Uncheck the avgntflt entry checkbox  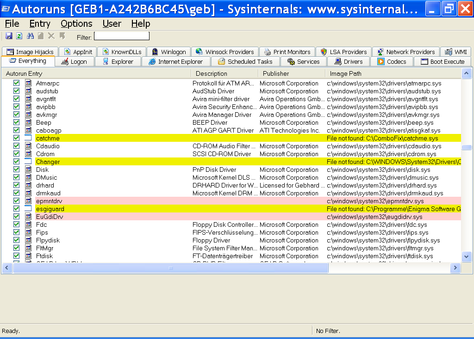16,99
